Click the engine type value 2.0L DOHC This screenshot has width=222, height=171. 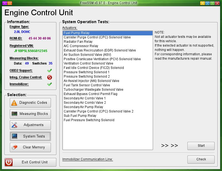[x=22, y=32]
